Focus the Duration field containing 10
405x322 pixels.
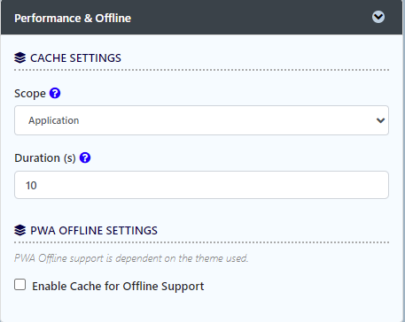[201, 185]
